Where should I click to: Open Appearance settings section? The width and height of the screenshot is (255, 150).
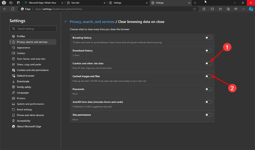tap(33, 47)
